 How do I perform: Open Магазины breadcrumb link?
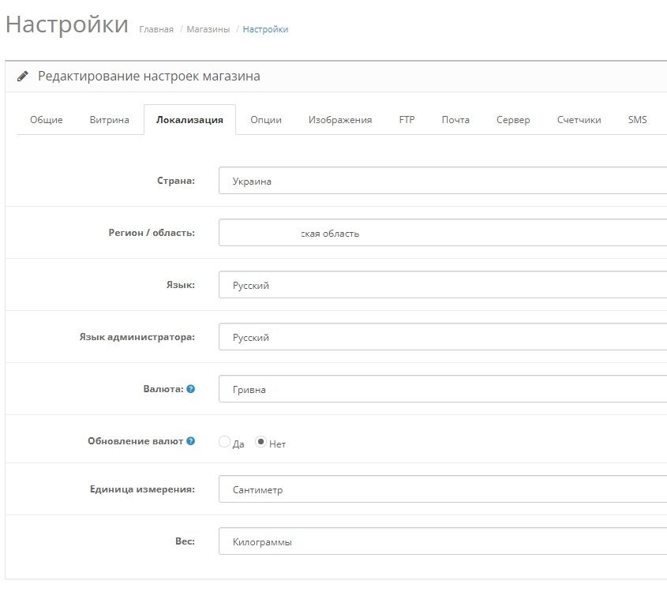(208, 29)
